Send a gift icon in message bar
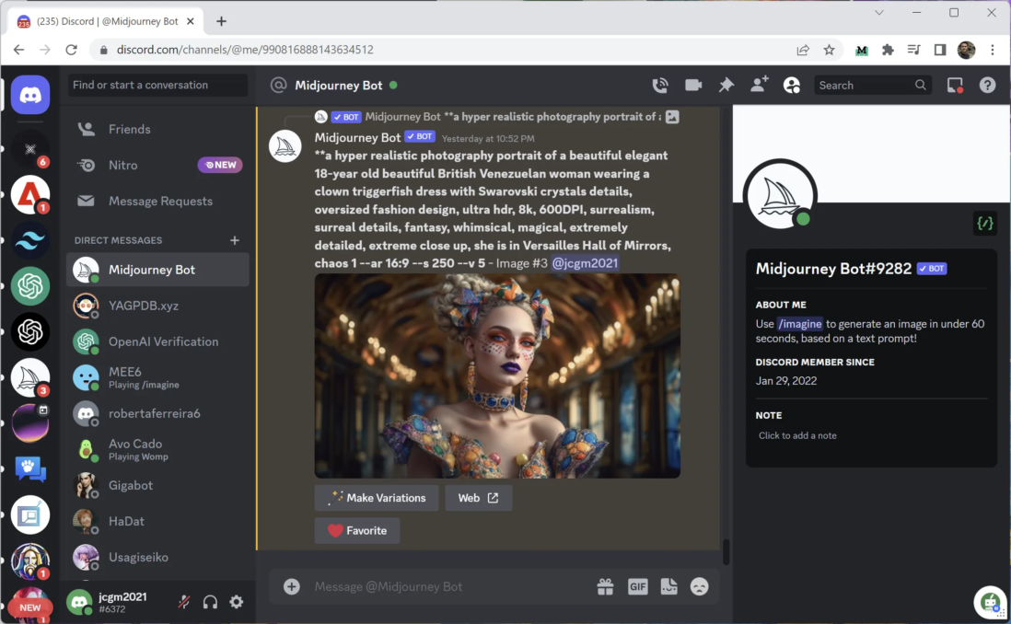The width and height of the screenshot is (1011, 624). click(x=605, y=586)
